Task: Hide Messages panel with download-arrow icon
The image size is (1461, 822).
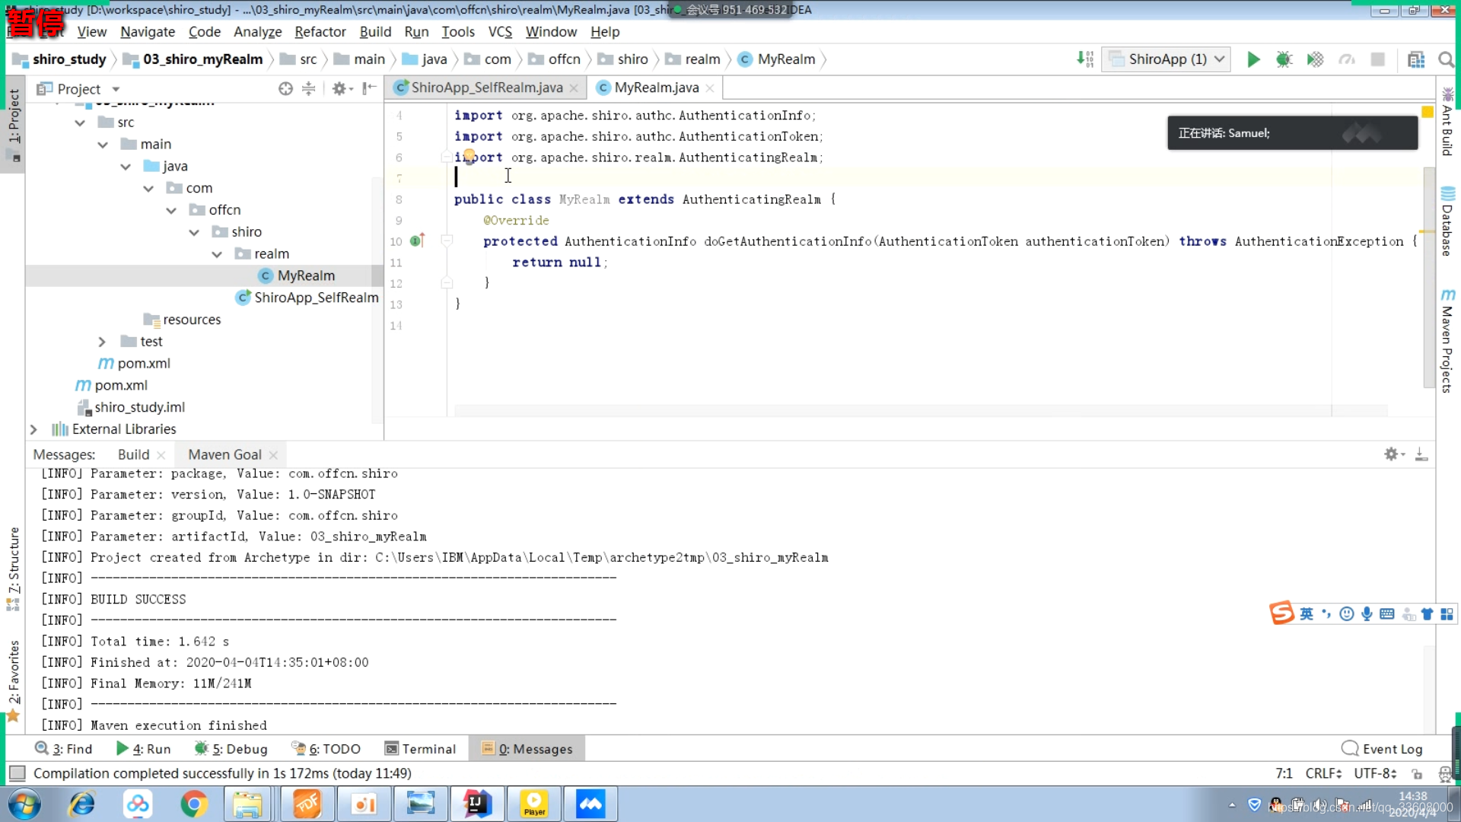Action: (1421, 454)
